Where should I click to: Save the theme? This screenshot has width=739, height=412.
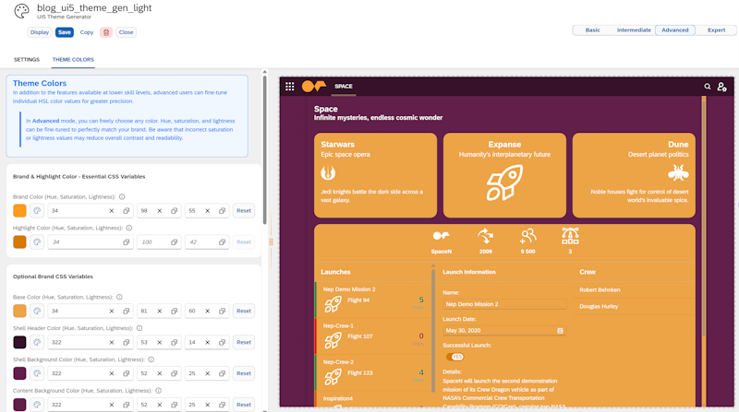(x=65, y=32)
